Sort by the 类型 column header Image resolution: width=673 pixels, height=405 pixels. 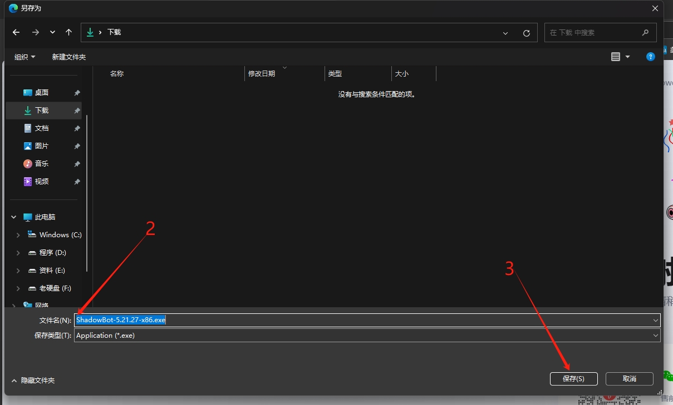[x=335, y=73]
